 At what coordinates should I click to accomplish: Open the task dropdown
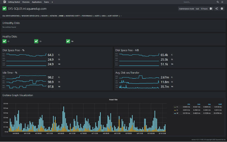[x=198, y=9]
